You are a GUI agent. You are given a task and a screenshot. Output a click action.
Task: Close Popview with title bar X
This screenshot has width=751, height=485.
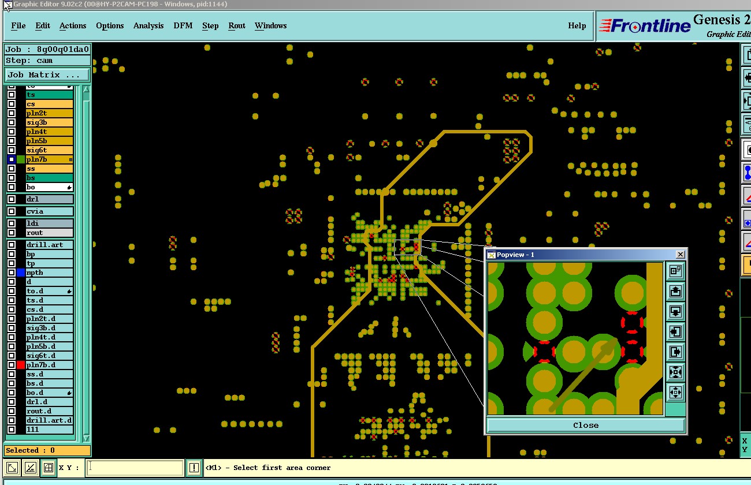tap(680, 254)
